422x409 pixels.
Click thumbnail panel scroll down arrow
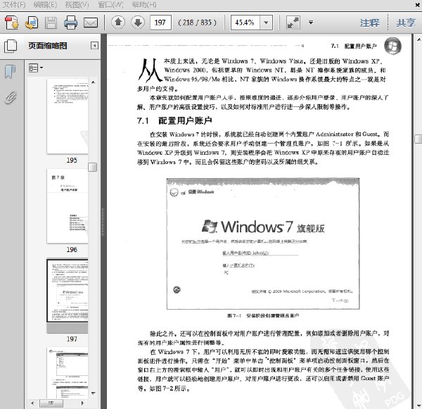(x=93, y=393)
